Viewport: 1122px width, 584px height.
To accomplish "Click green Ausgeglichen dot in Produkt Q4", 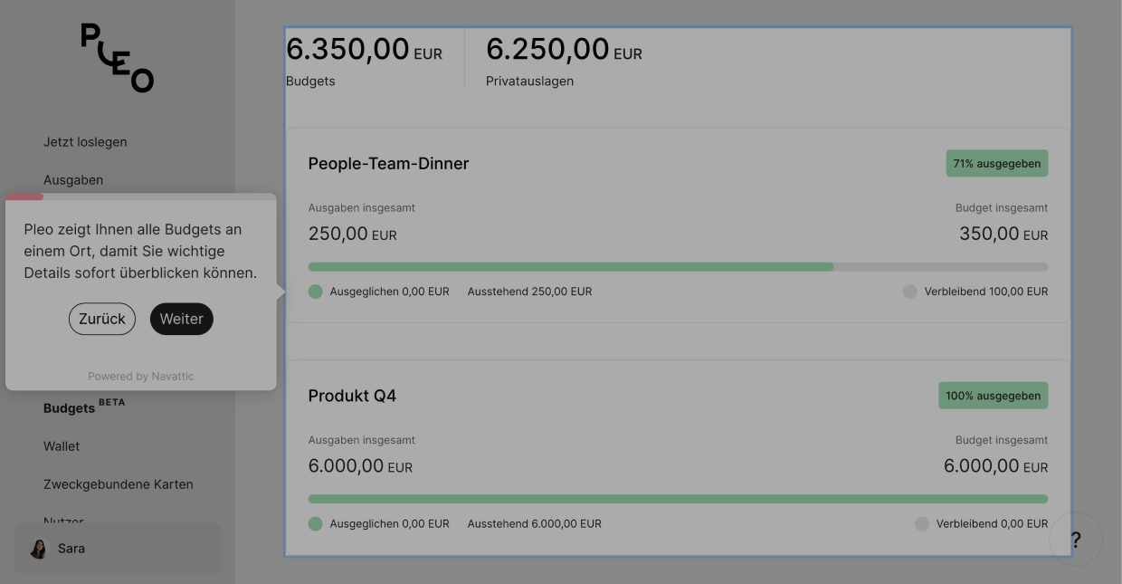I will (x=315, y=523).
